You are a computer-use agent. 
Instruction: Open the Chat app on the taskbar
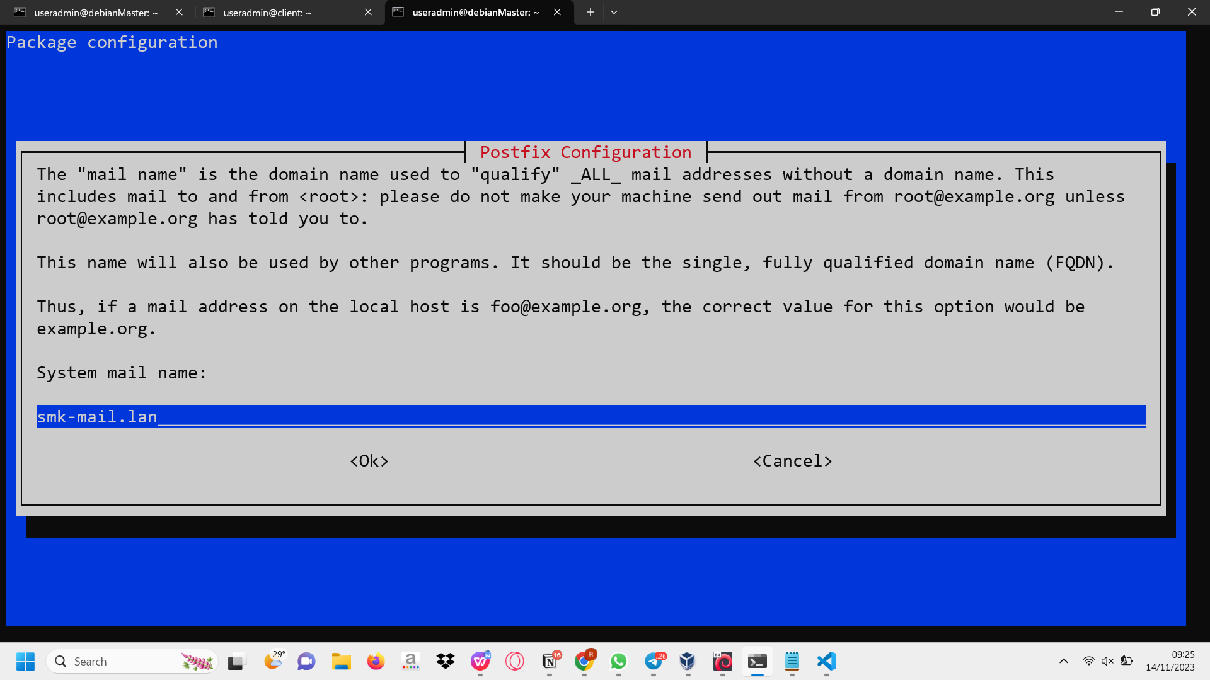point(306,661)
